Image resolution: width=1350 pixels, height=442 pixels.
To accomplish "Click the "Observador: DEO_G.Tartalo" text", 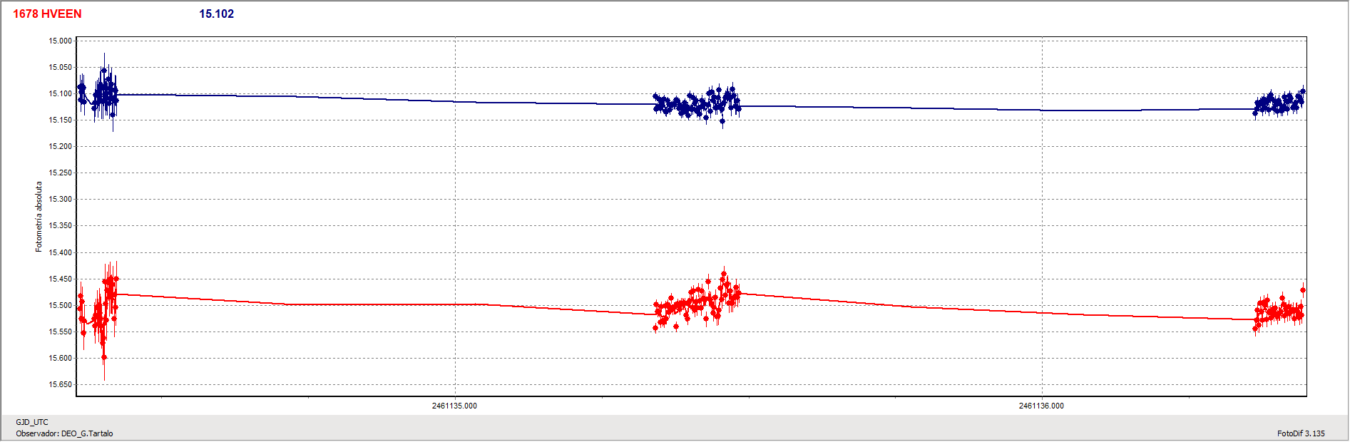I will pos(64,433).
